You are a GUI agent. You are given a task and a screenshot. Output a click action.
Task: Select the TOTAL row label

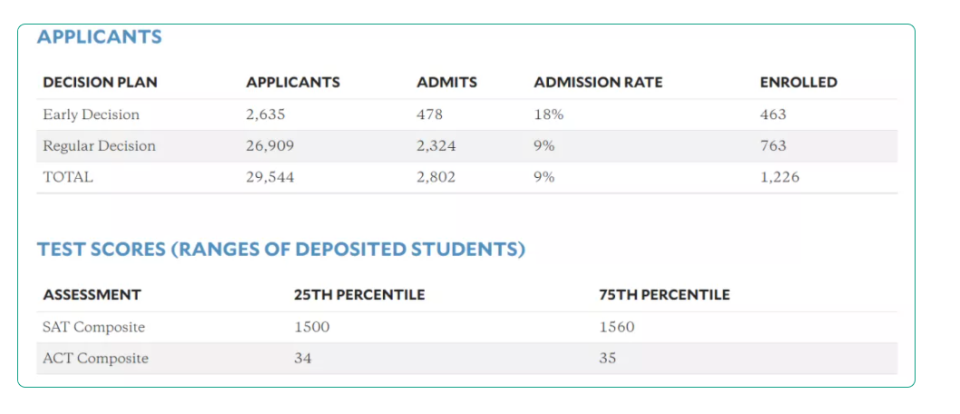click(68, 178)
